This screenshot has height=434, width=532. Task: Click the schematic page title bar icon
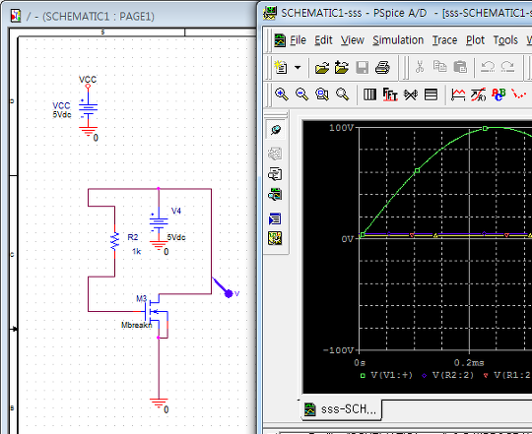click(16, 16)
